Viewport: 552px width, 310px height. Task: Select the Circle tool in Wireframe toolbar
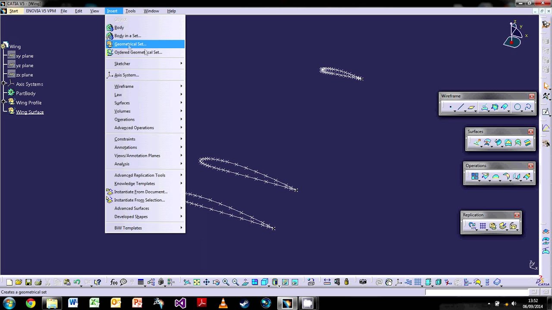[x=517, y=107]
